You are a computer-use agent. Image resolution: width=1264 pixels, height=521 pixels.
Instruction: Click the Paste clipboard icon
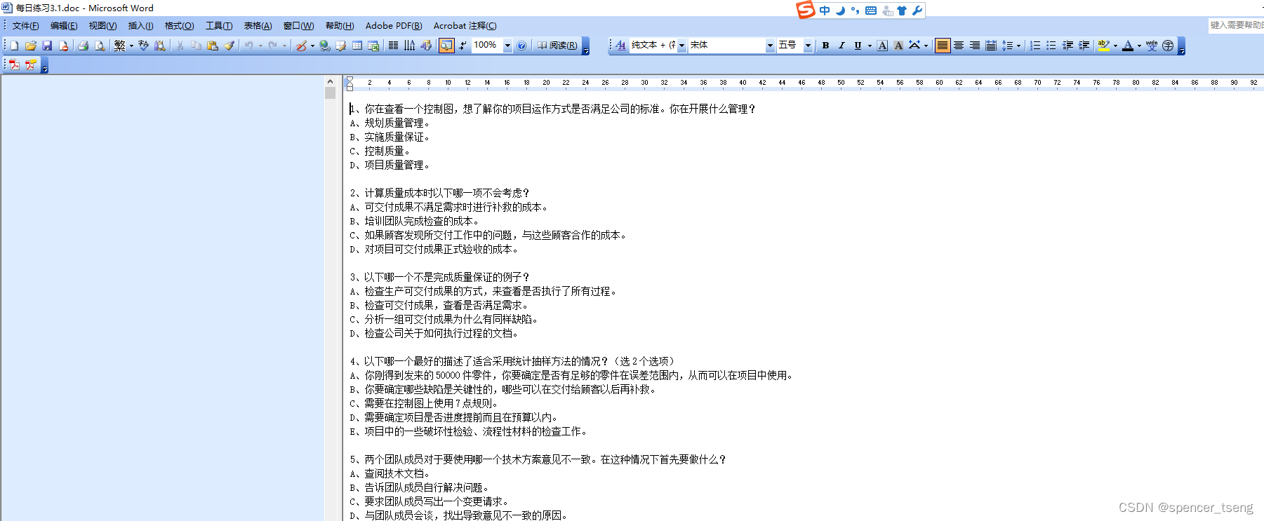[212, 46]
